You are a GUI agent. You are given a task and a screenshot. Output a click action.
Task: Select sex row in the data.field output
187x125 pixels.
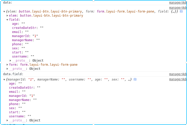click(x=15, y=108)
